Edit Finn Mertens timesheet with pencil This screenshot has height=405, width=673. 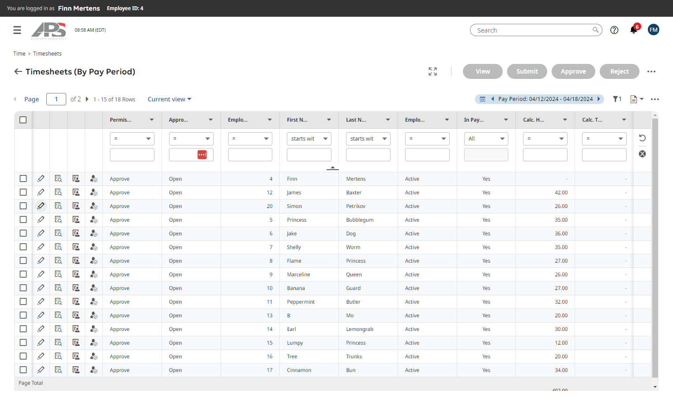coord(41,178)
